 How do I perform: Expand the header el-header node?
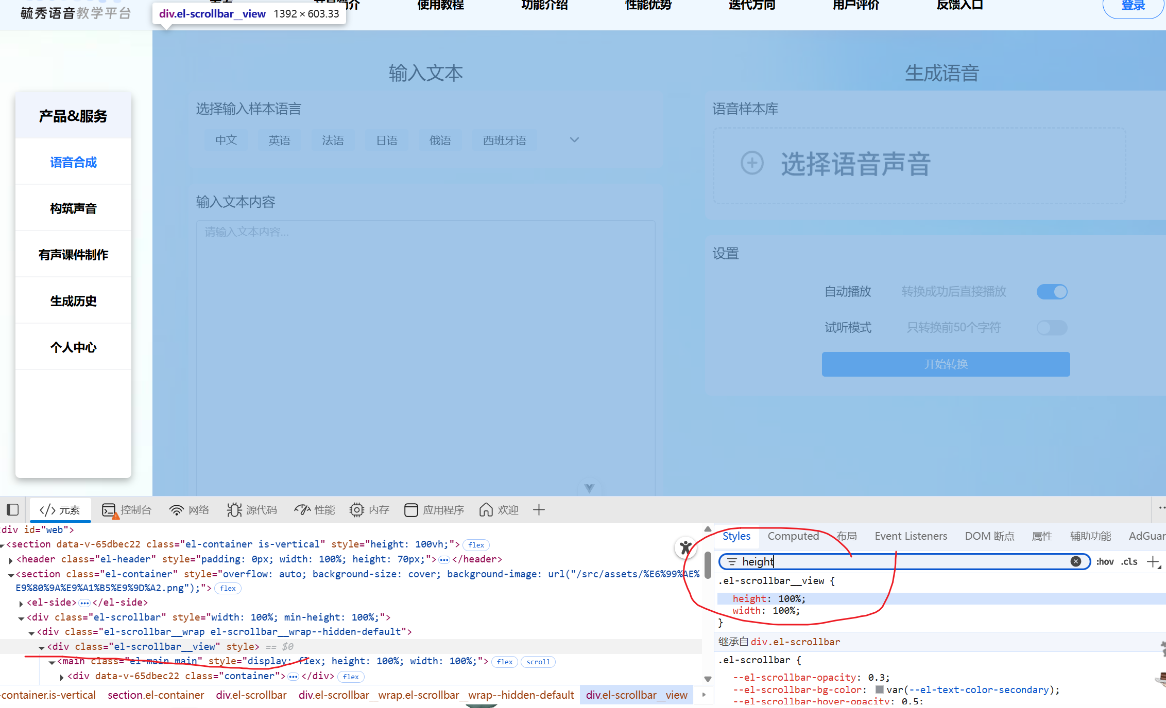click(11, 560)
